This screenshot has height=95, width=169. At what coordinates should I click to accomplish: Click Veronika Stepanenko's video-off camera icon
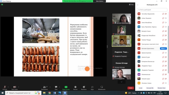(x=166, y=14)
